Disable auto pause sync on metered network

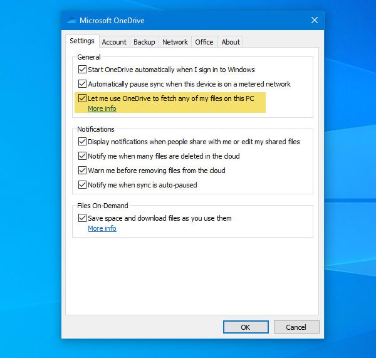pyautogui.click(x=82, y=84)
